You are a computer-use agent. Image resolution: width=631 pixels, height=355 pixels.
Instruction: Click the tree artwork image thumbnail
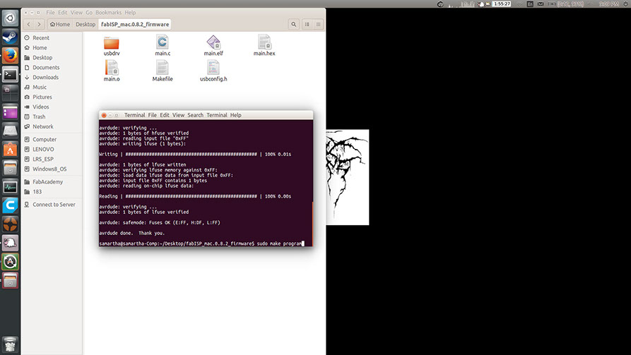[347, 177]
